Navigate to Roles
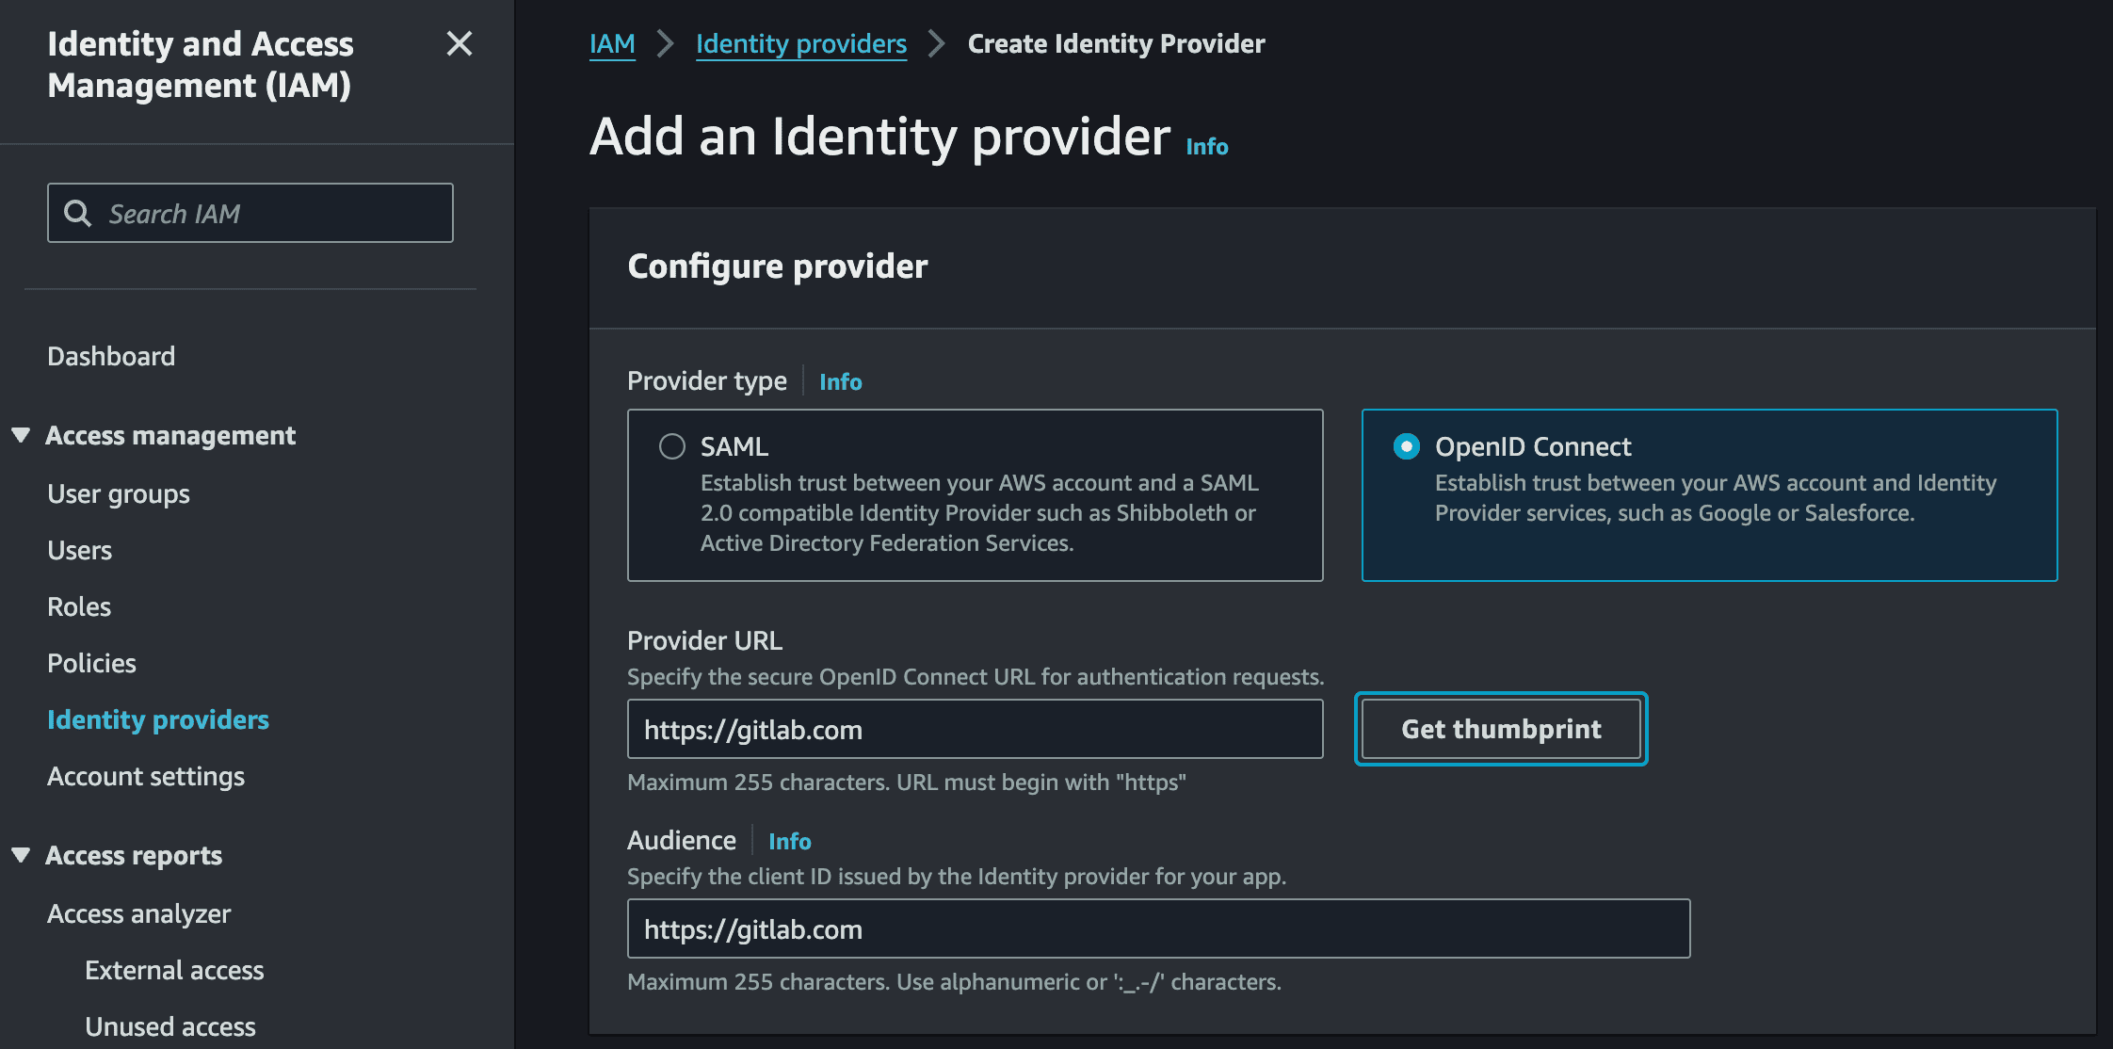 click(x=79, y=606)
